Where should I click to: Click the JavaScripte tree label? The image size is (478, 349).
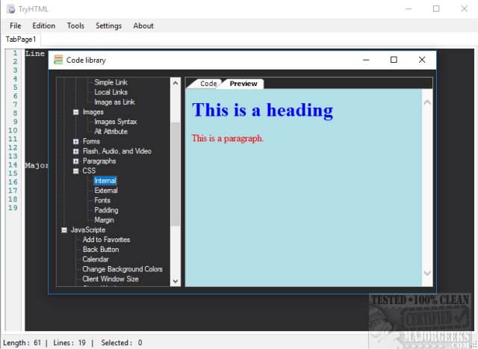click(88, 230)
